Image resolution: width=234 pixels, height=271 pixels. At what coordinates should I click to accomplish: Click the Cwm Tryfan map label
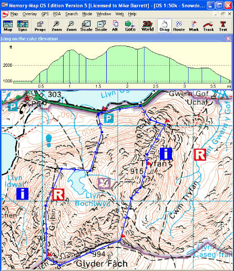[184, 200]
